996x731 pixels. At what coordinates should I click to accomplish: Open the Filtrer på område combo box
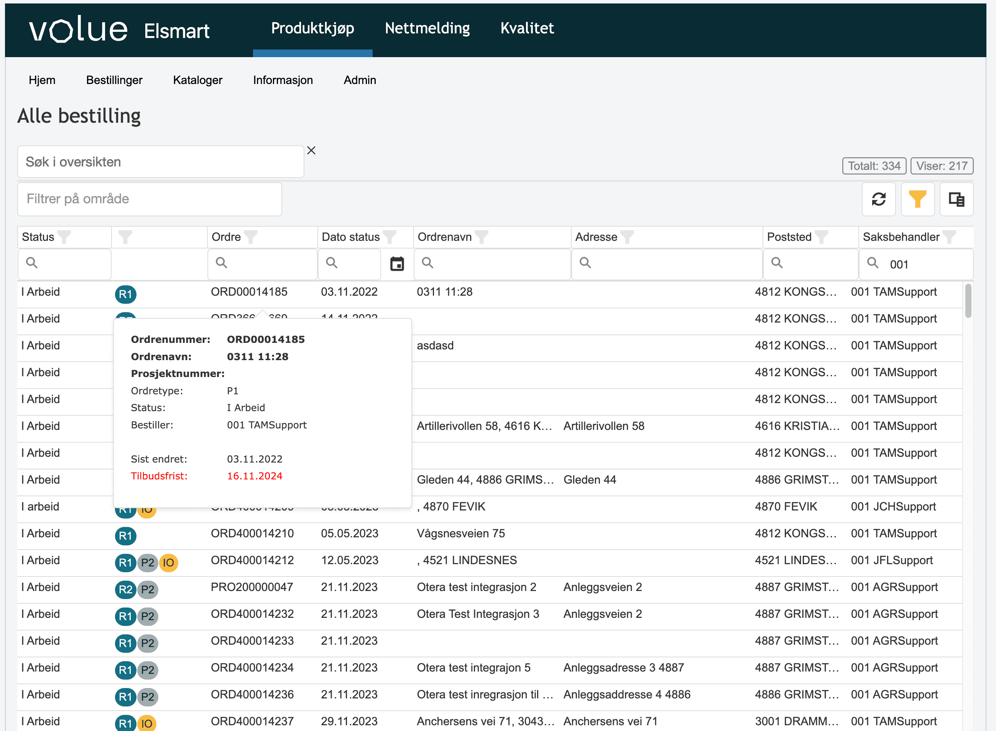150,199
